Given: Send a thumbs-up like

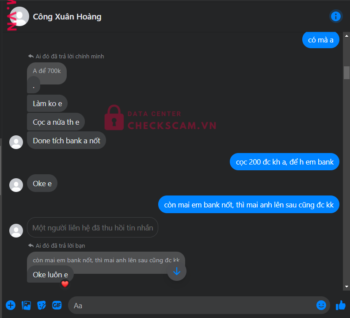Looking at the screenshot, I should click(x=341, y=305).
